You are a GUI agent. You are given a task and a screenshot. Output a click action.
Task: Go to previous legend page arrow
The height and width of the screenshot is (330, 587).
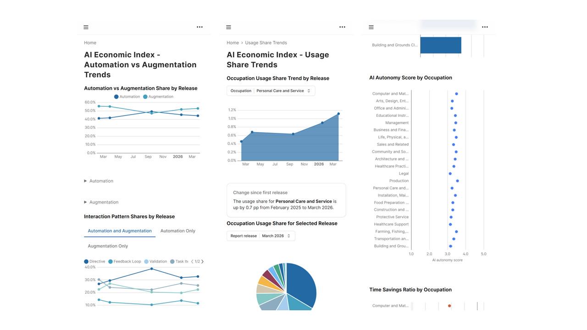[x=192, y=262]
